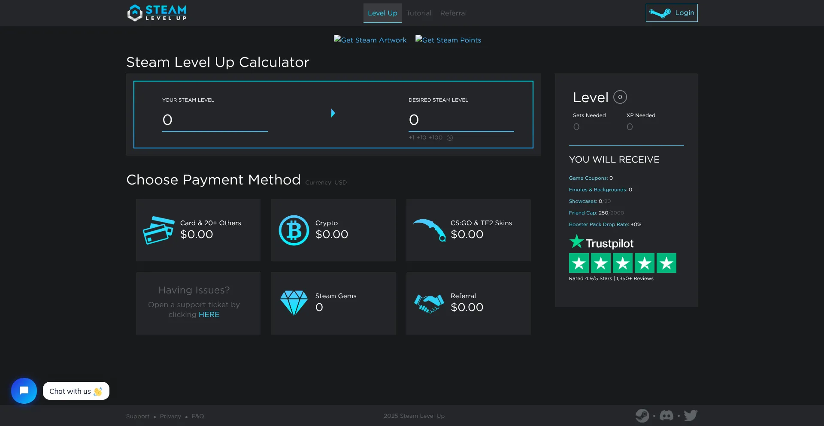The height and width of the screenshot is (426, 824).
Task: Click the Your Steam Level input field
Action: point(215,120)
